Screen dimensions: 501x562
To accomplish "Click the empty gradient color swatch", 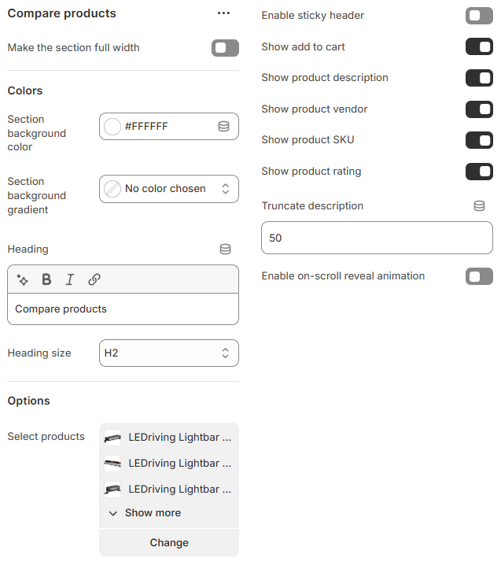I will (112, 189).
